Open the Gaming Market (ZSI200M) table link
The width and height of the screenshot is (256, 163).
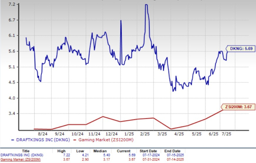(21, 159)
